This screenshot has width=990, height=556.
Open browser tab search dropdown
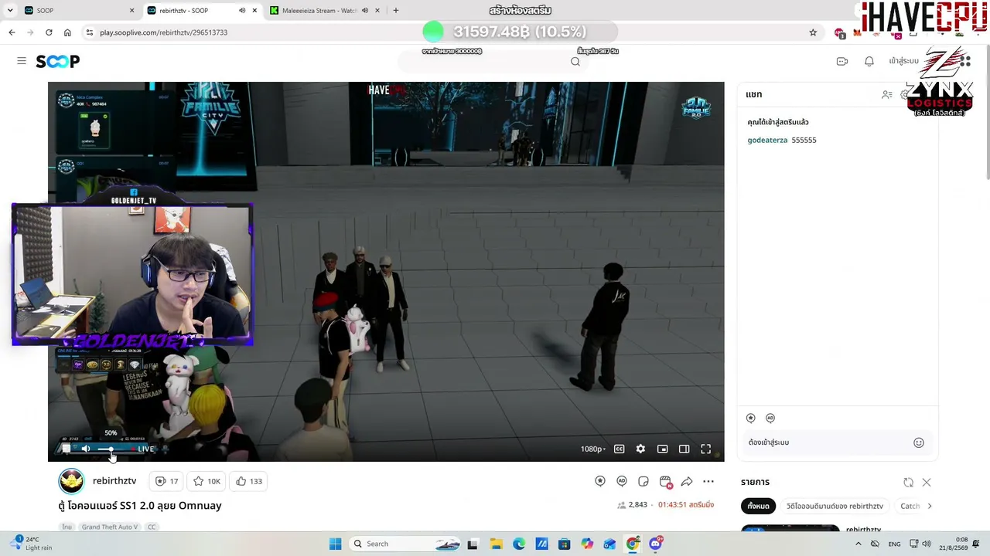10,11
